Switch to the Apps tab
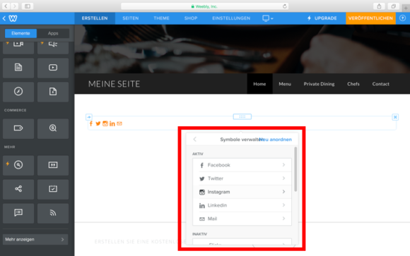The image size is (410, 256). pyautogui.click(x=53, y=33)
